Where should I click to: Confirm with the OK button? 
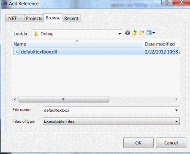coord(138,143)
